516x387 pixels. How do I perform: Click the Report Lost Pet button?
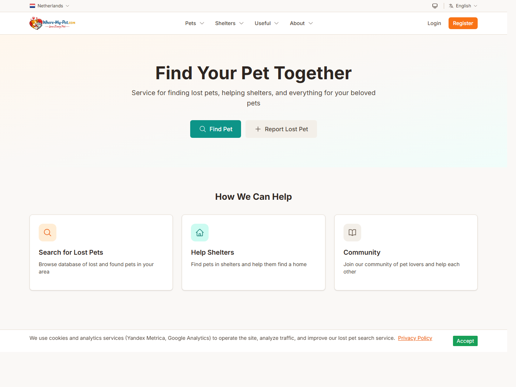[x=281, y=129]
